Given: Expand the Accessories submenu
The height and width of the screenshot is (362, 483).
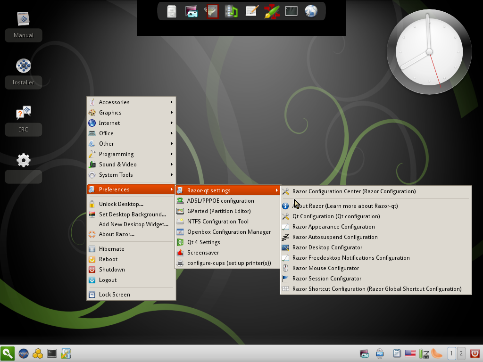Looking at the screenshot, I should [131, 102].
